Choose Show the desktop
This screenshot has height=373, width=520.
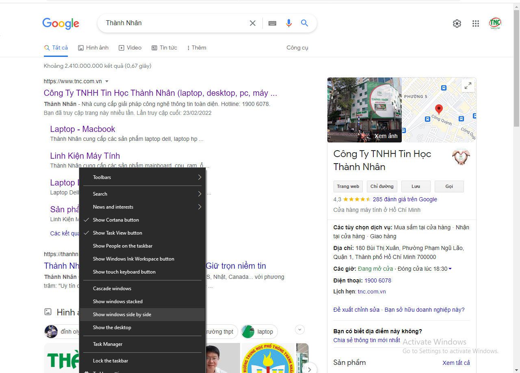143,328
